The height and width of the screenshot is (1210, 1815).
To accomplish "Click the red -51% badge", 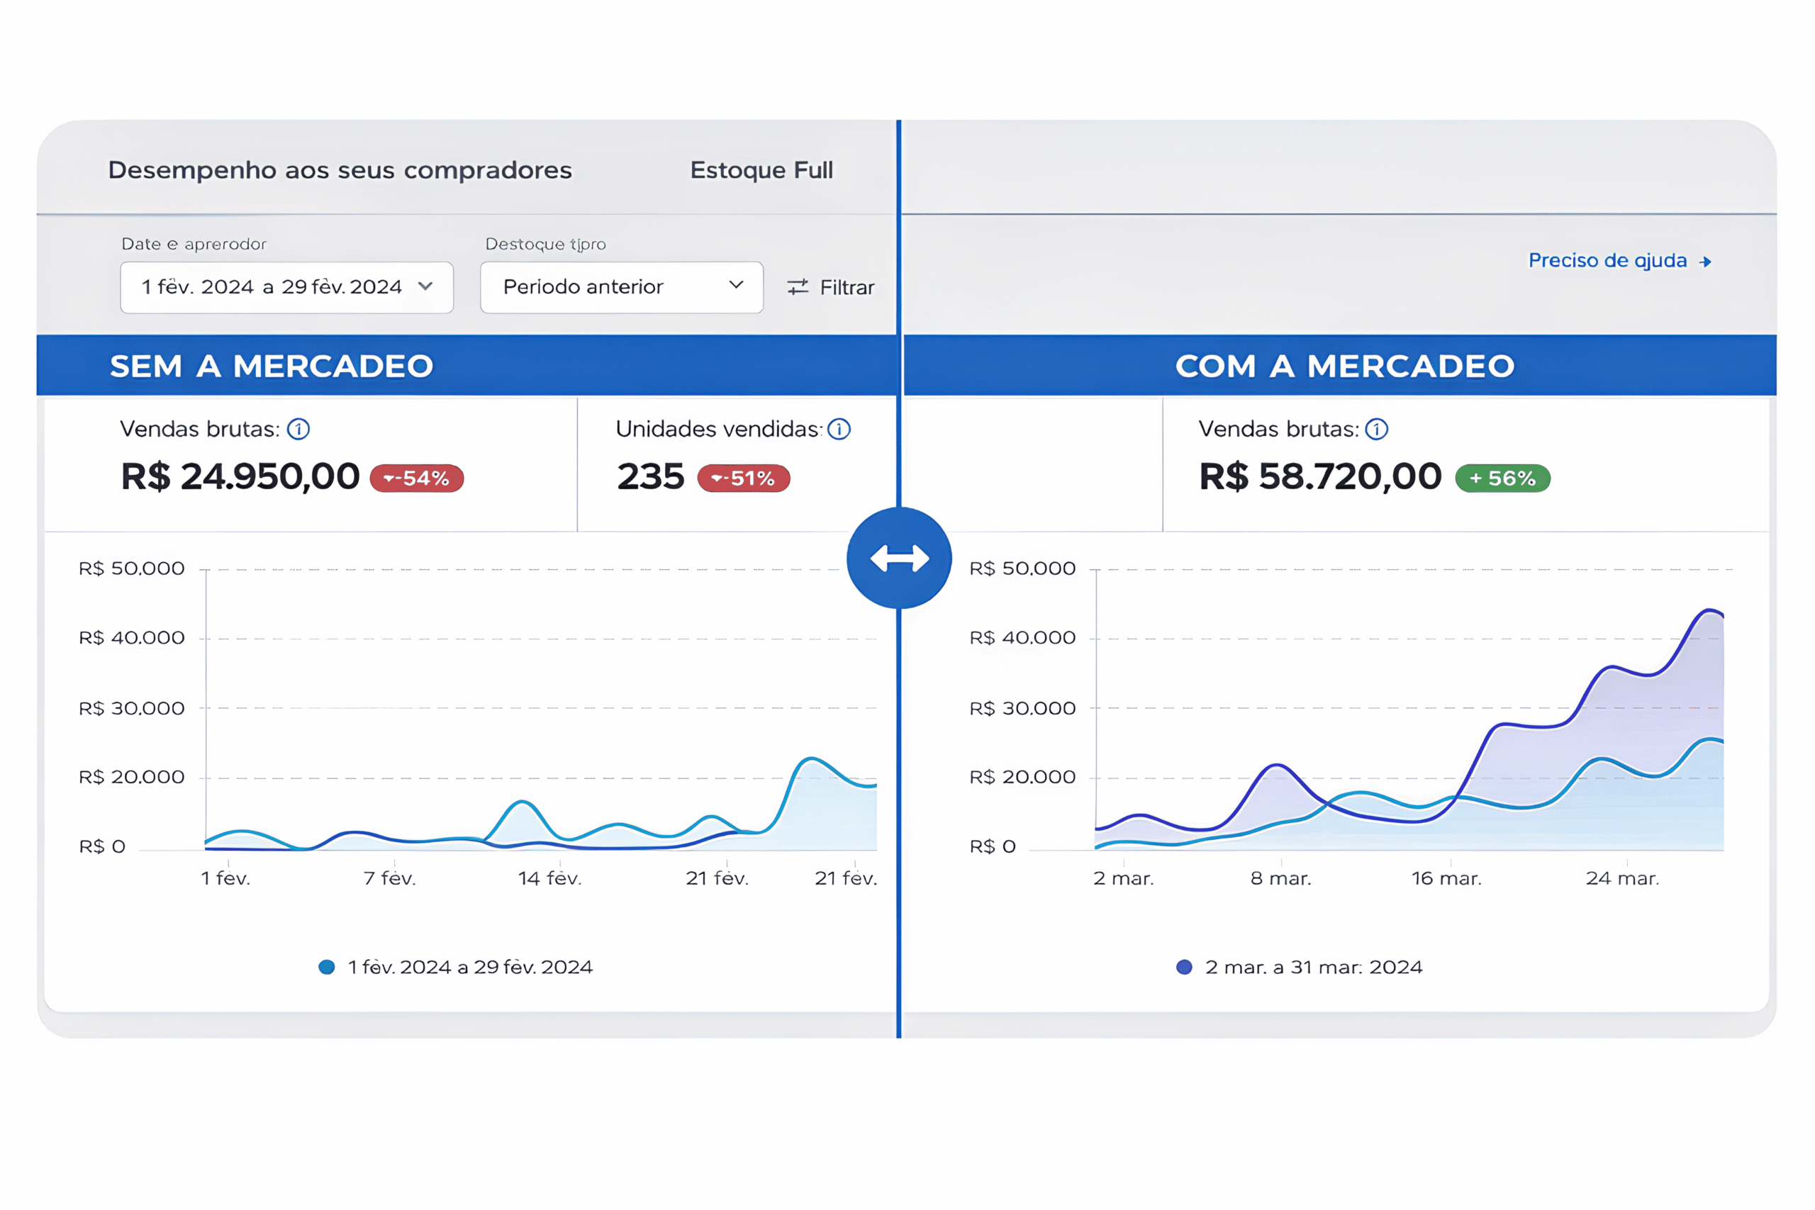I will pyautogui.click(x=743, y=478).
